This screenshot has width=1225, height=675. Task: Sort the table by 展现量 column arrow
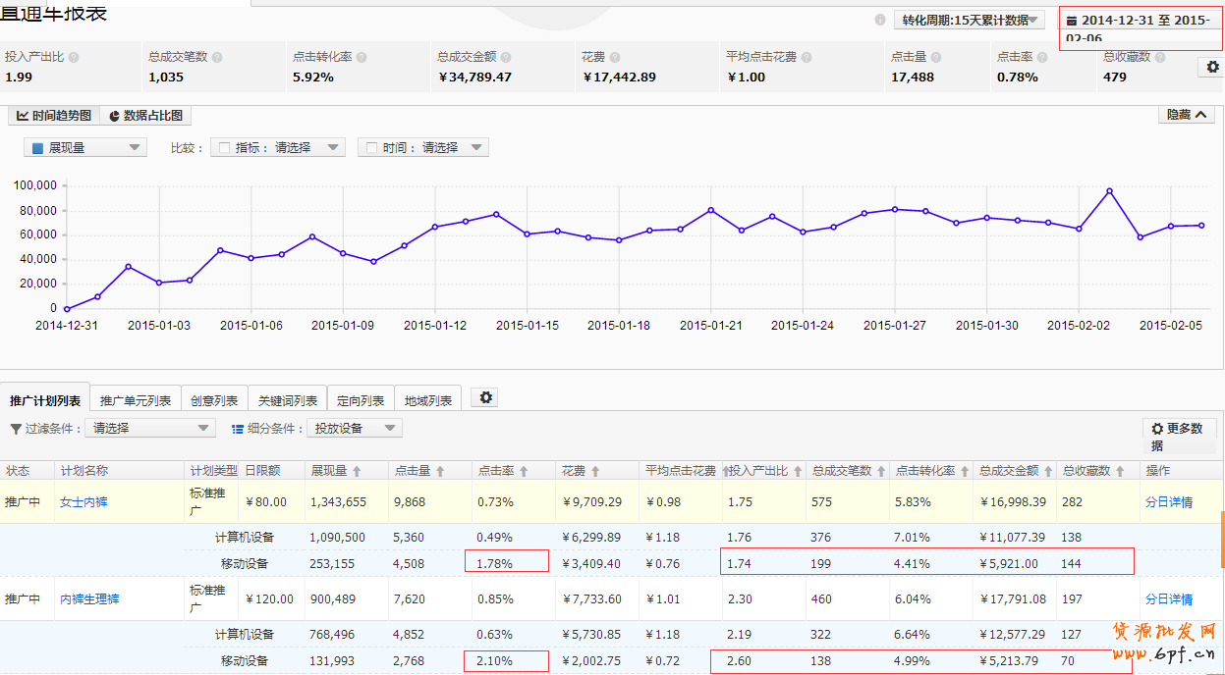pos(357,472)
